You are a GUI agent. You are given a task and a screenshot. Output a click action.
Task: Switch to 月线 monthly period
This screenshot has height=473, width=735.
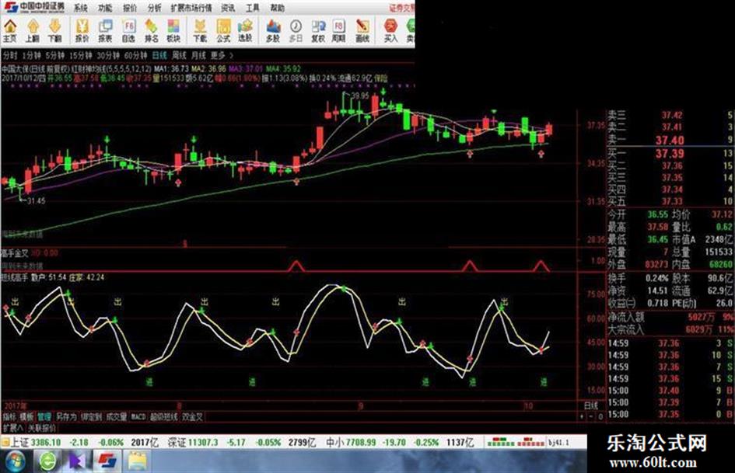[x=199, y=55]
